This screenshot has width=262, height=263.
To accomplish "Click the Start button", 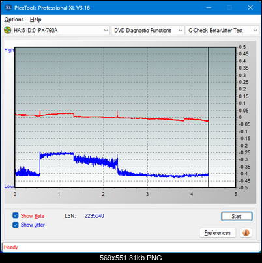I will [237, 216].
